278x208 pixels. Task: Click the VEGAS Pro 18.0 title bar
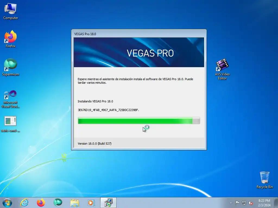point(139,34)
